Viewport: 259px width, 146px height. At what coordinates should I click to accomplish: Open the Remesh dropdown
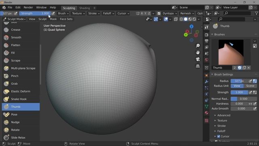coord(187,13)
